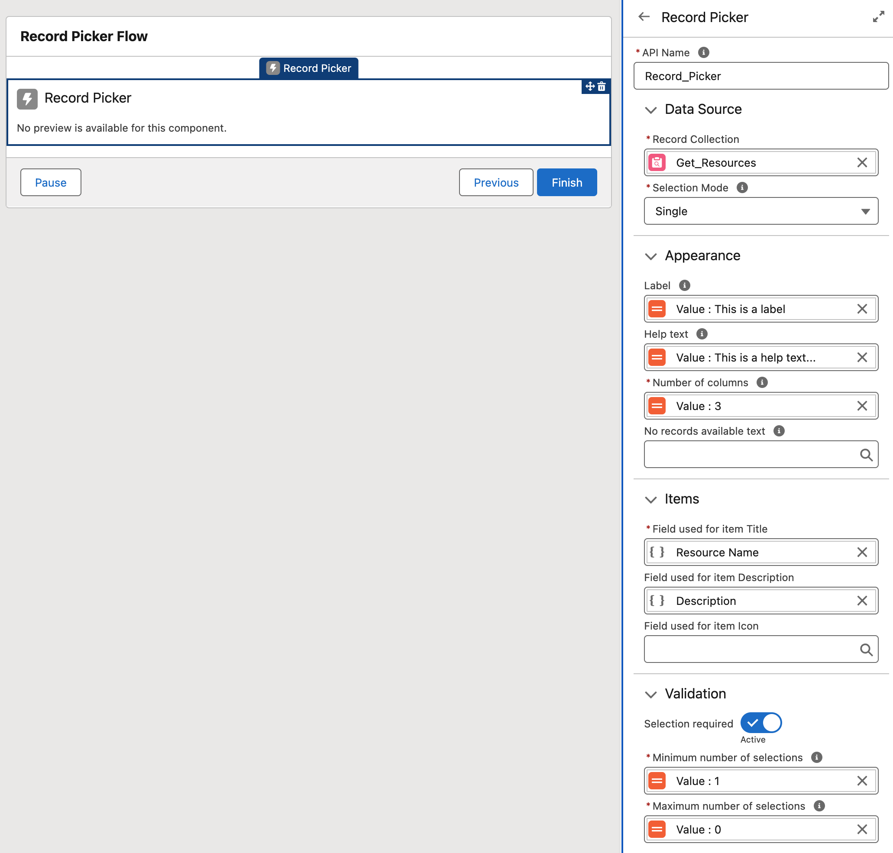Viewport: 893px width, 853px height.
Task: Collapse the Data Source section
Action: 650,110
